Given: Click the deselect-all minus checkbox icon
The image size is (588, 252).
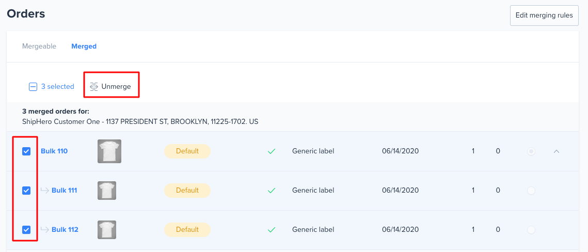Looking at the screenshot, I should (33, 87).
